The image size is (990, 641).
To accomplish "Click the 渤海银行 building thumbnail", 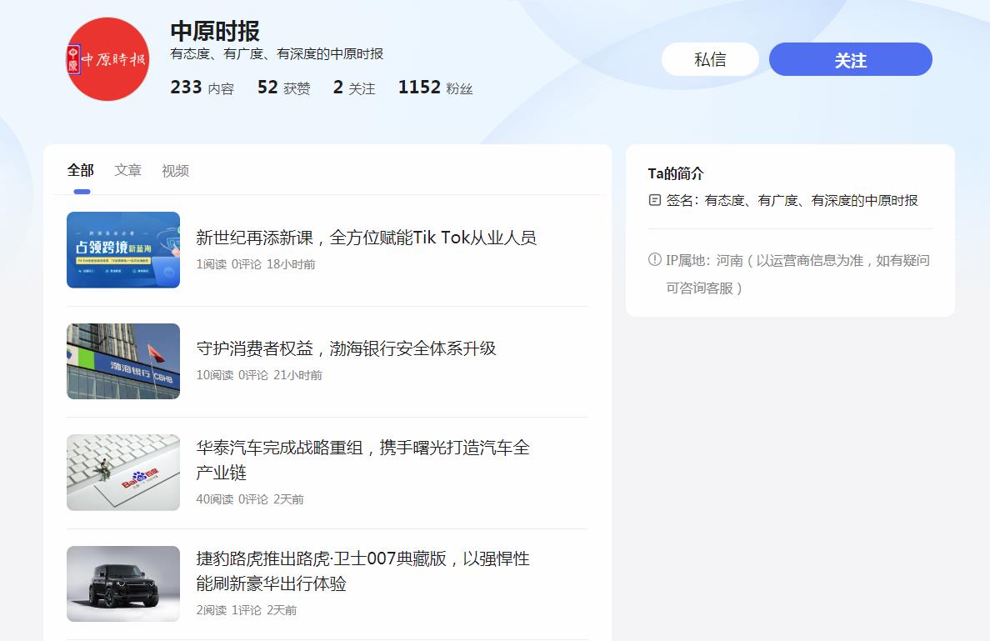I will [x=123, y=361].
